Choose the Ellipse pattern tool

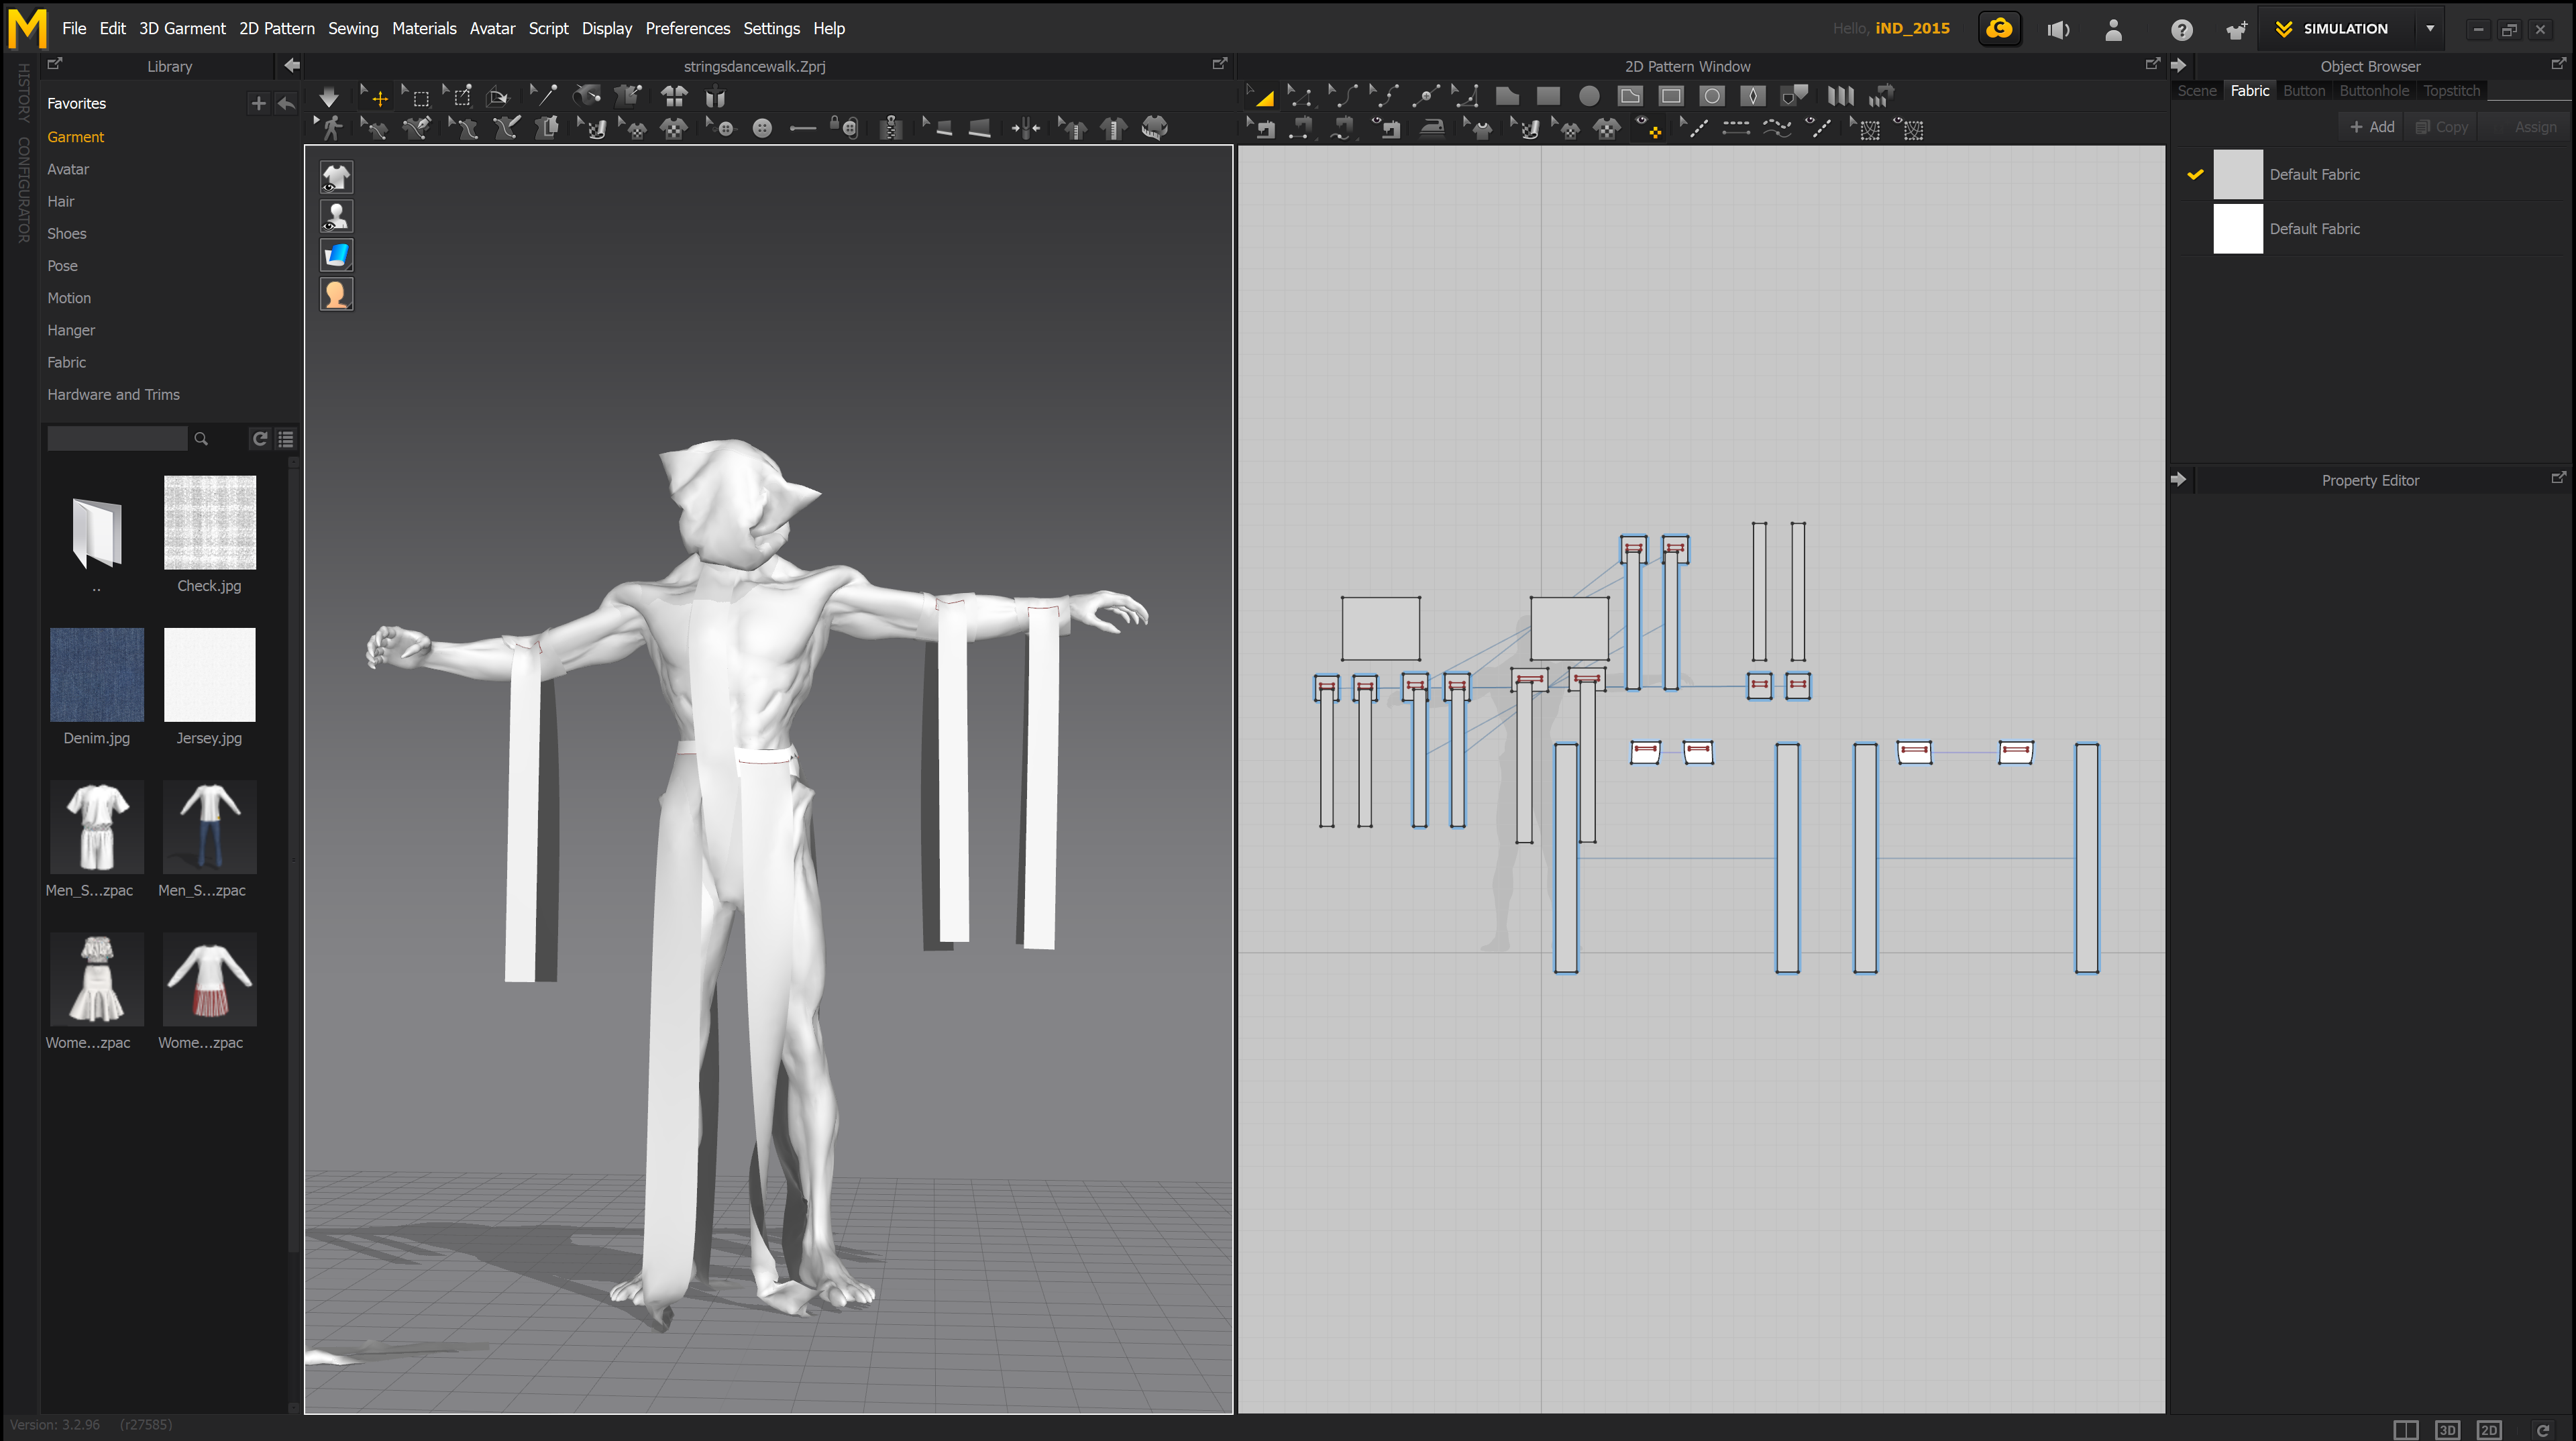pos(1589,96)
